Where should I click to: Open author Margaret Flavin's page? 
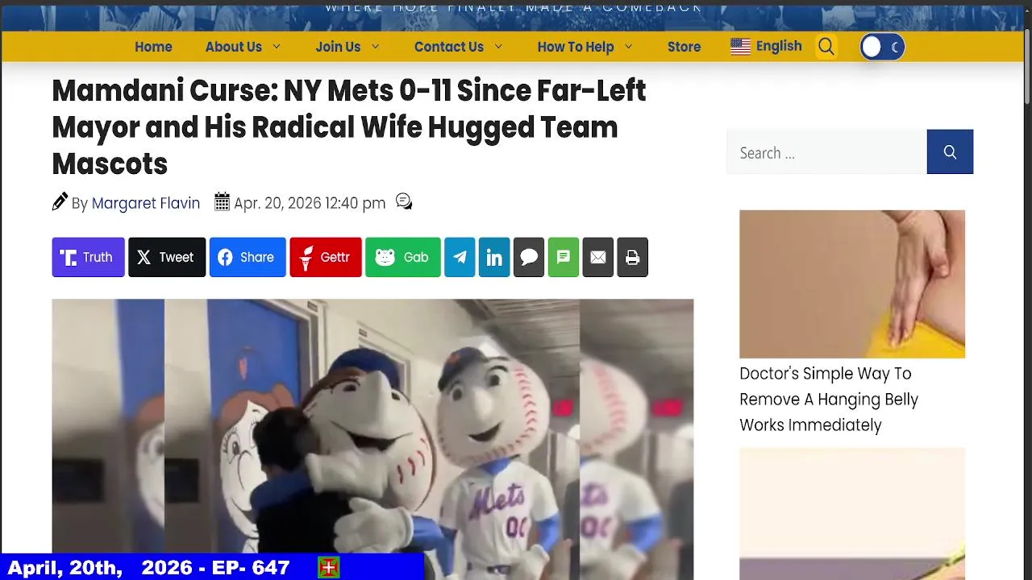(146, 203)
